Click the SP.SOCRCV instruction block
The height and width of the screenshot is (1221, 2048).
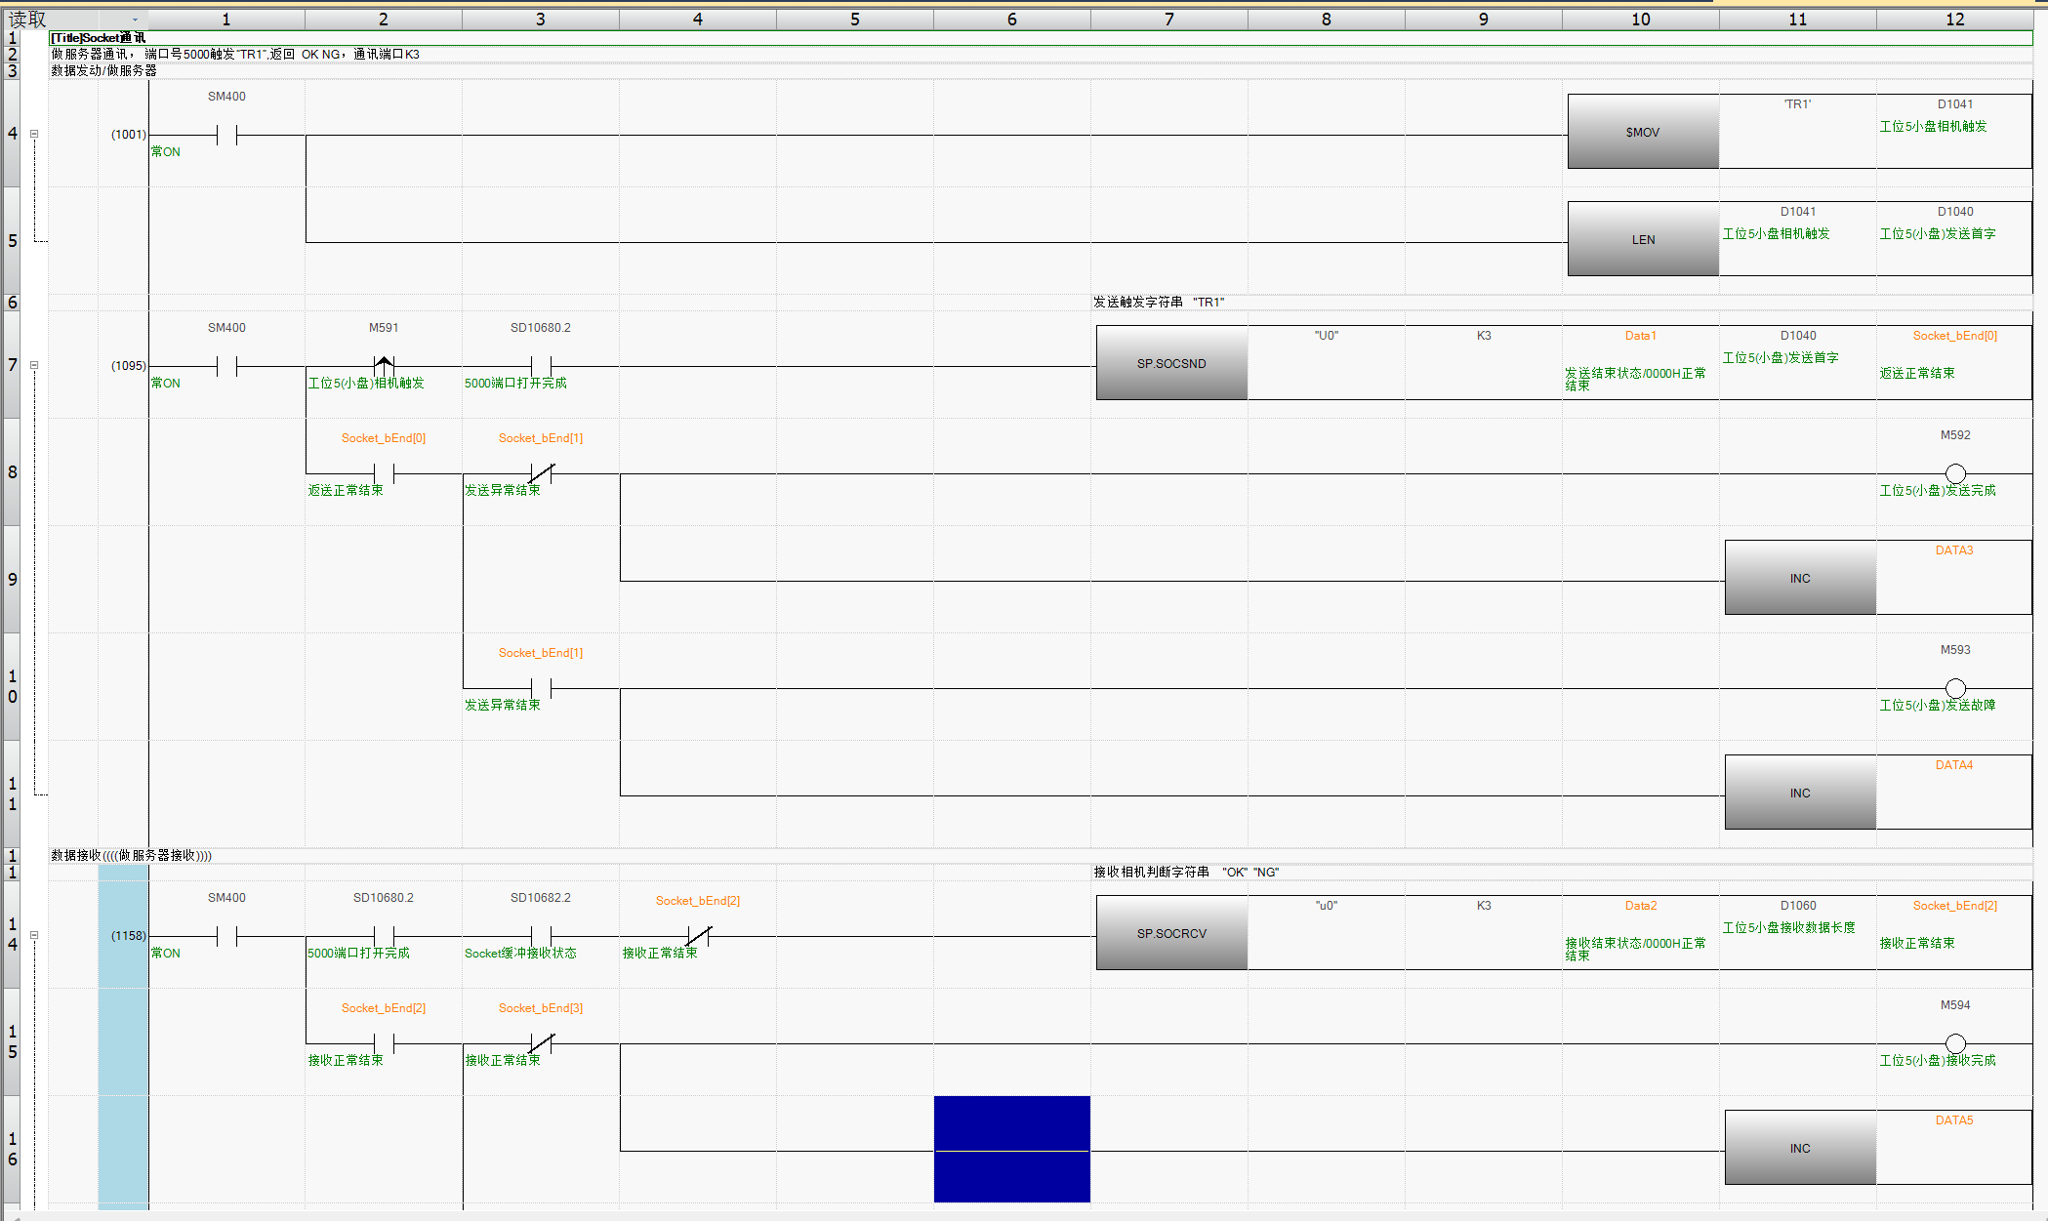(x=1170, y=933)
